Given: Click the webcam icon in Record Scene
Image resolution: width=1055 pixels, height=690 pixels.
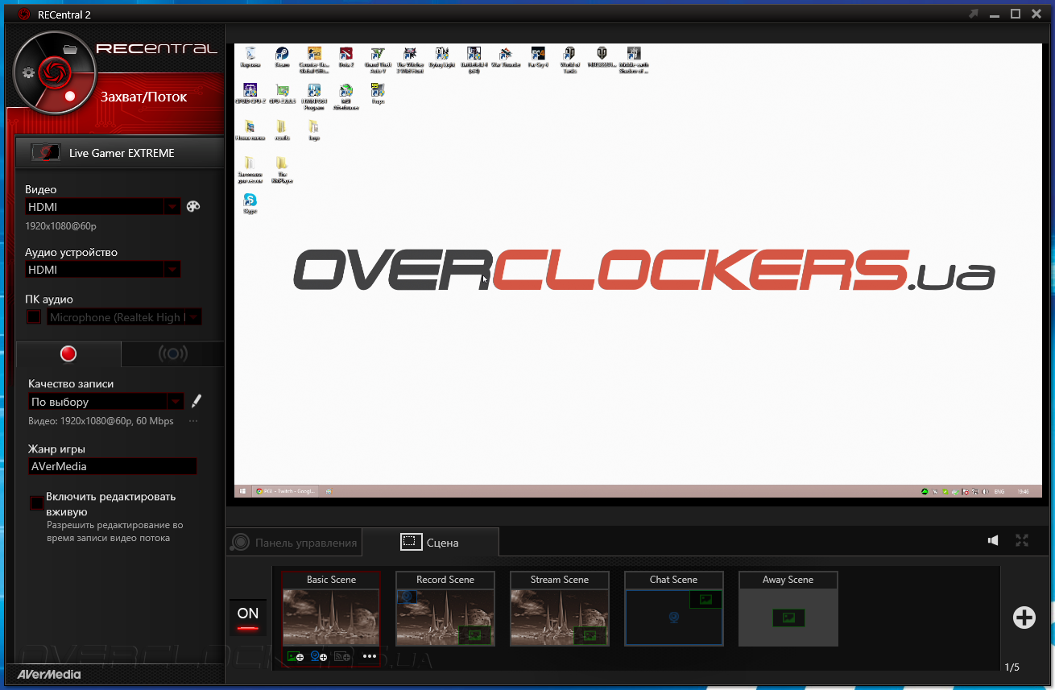Looking at the screenshot, I should coord(407,597).
